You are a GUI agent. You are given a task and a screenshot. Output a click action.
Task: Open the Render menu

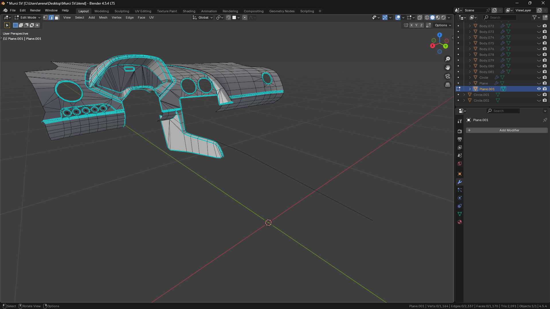tap(35, 10)
